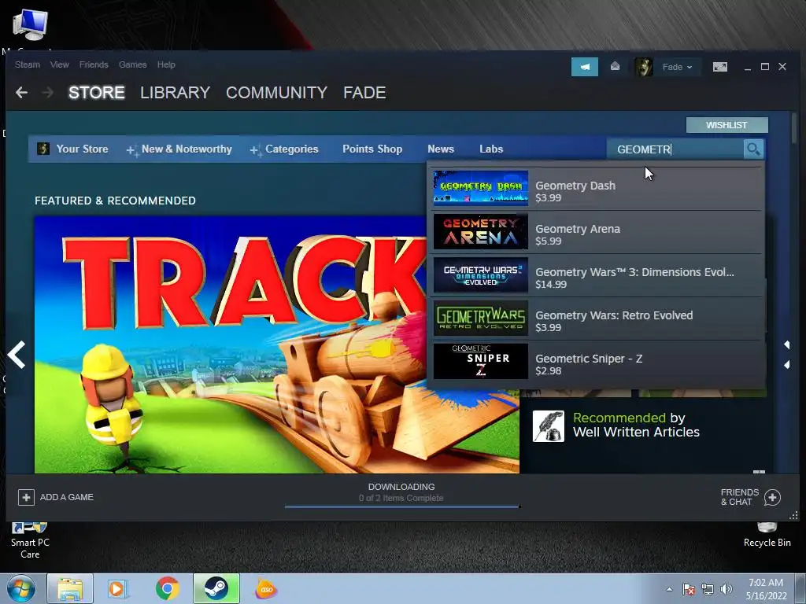Viewport: 806px width, 604px height.
Task: Click ADD A GAME label
Action: 67,497
